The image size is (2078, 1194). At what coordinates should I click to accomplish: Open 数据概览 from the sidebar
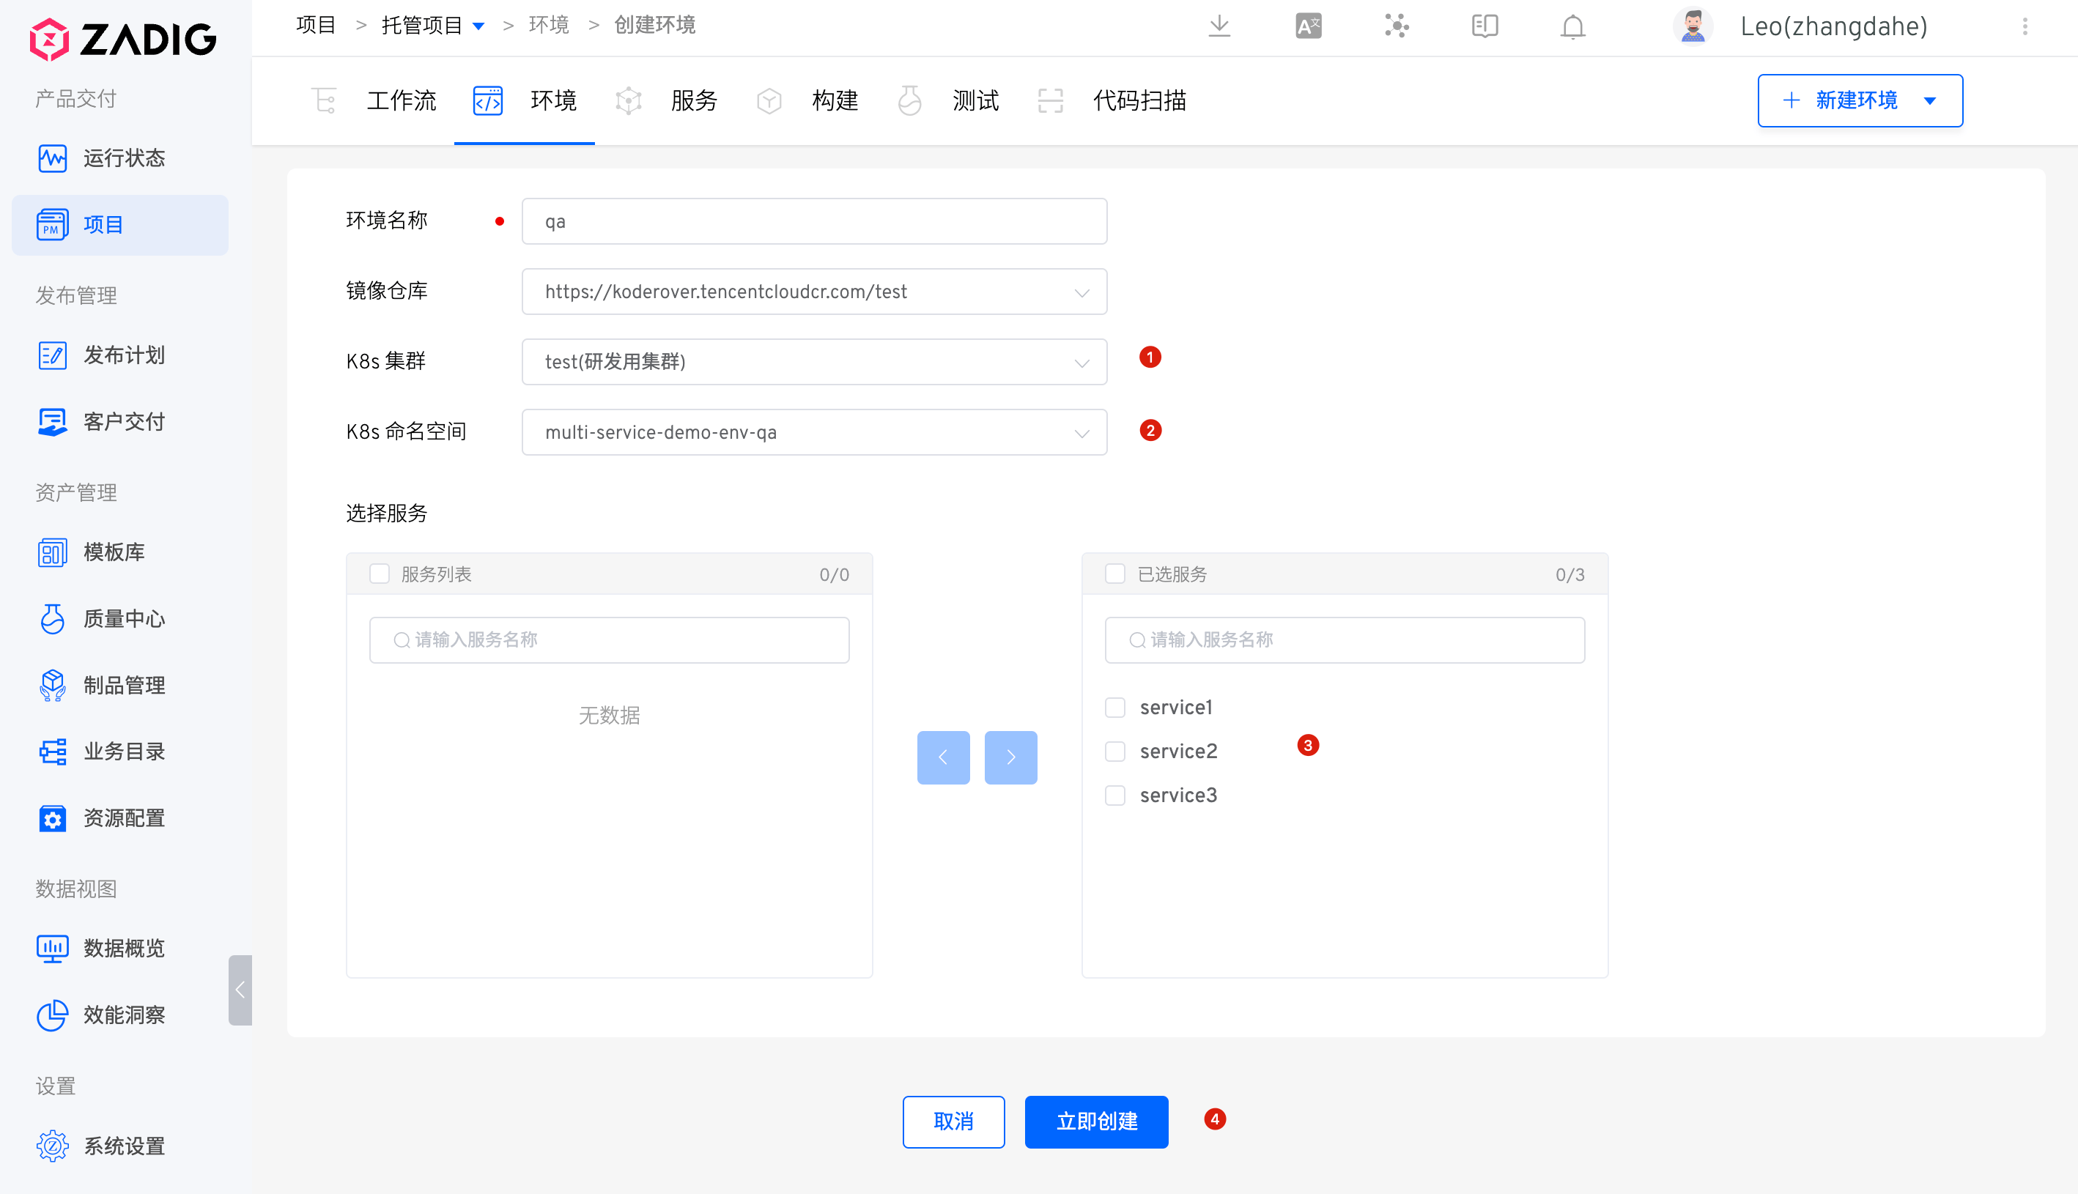pyautogui.click(x=121, y=948)
